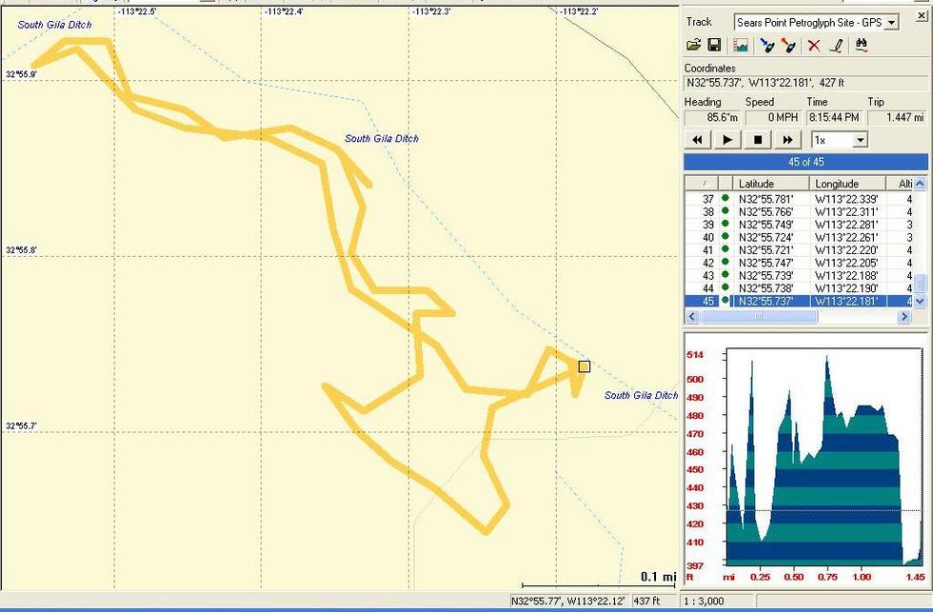Click the current position square marker on map
This screenshot has height=612, width=933.
tap(585, 366)
